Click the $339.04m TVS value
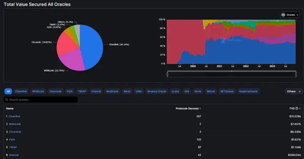The image size is (304, 159). 294,155
